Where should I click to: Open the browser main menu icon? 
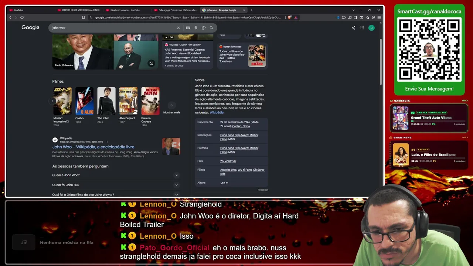point(379,17)
